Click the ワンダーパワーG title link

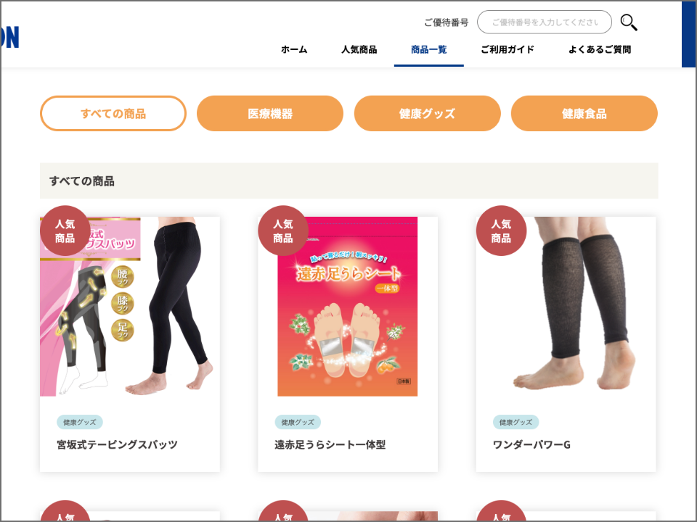(x=531, y=444)
